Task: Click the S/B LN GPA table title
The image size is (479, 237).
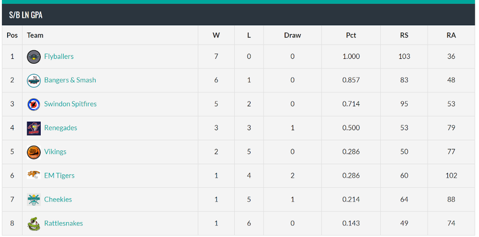Action: [x=26, y=15]
